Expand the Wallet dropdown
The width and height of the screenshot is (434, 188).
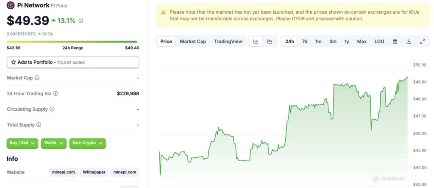54,143
